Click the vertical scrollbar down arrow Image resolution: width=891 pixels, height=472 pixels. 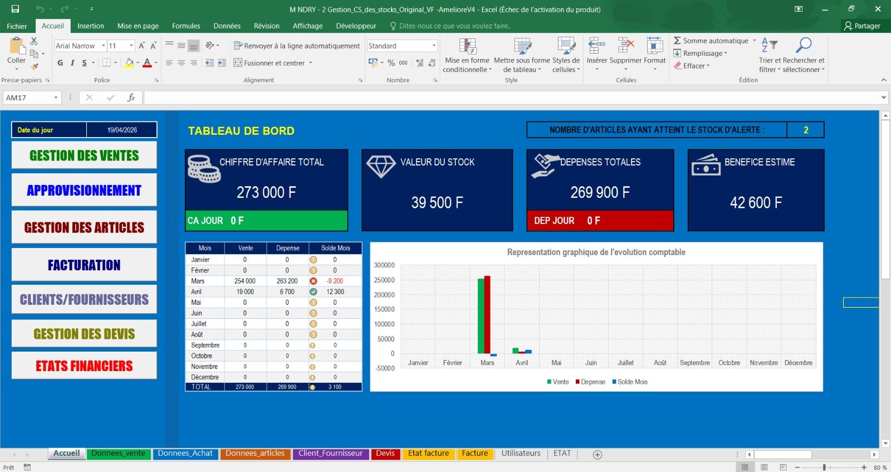pos(885,444)
